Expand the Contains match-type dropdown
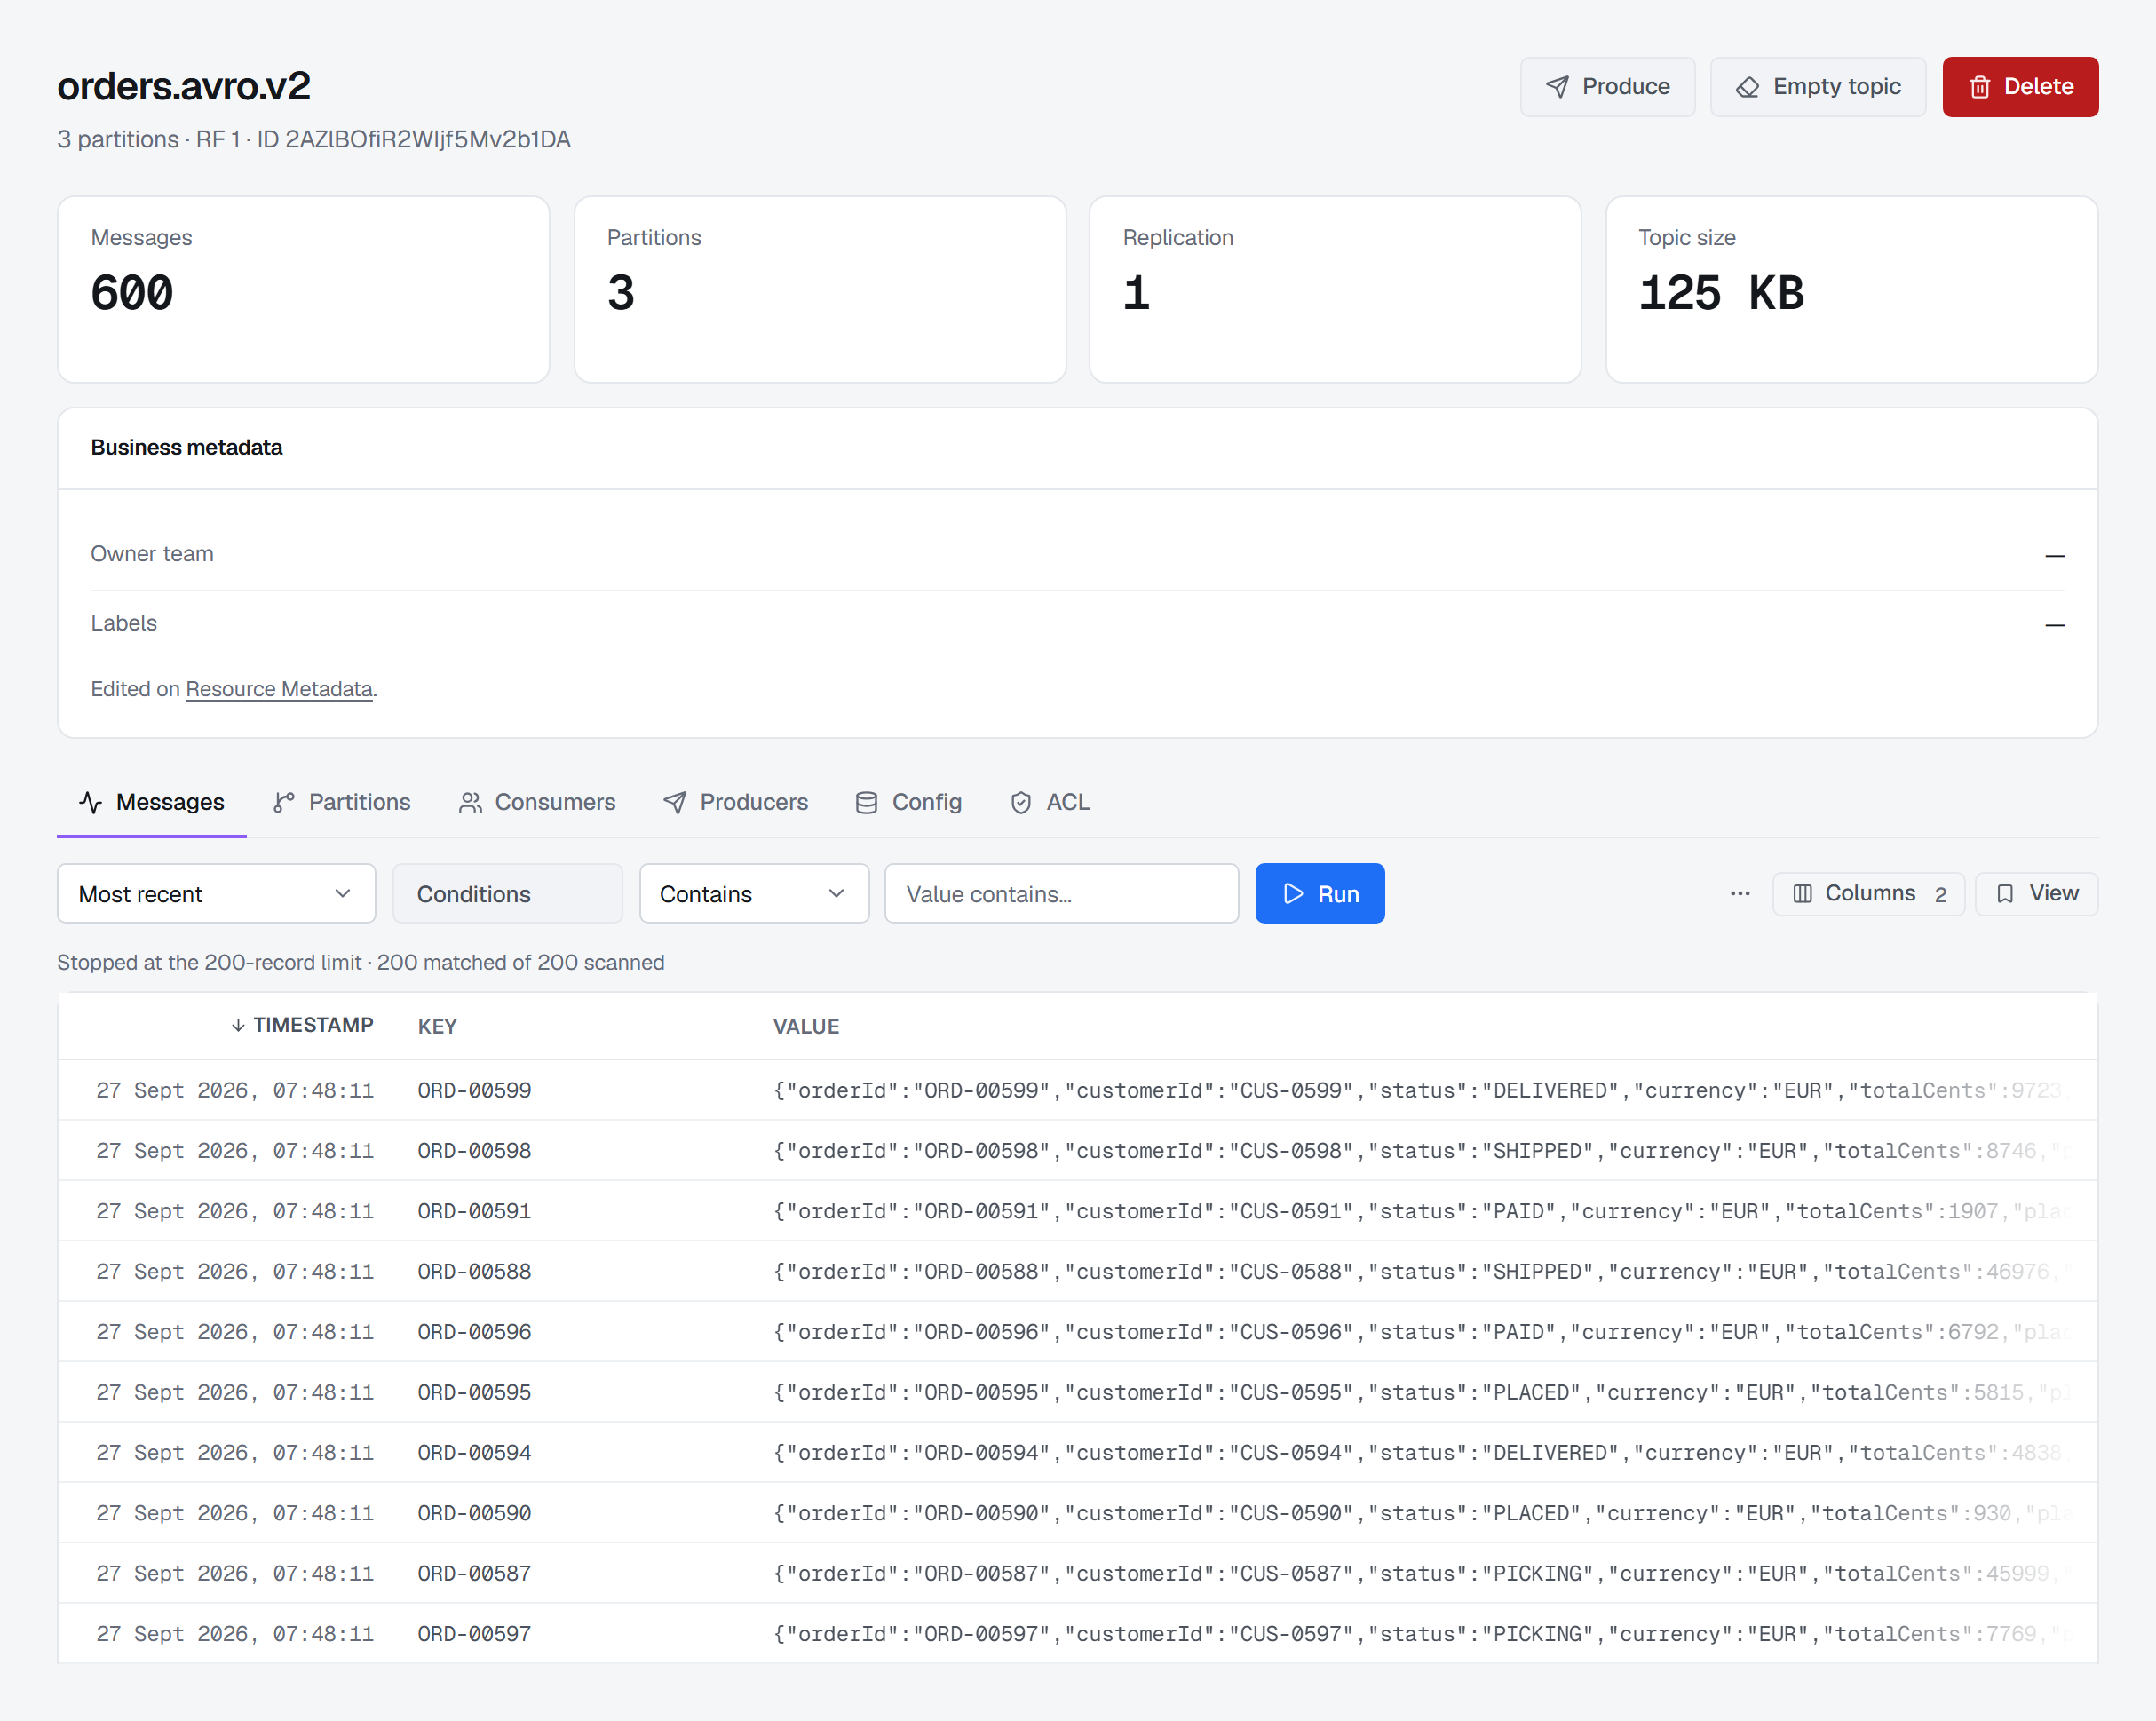Image resolution: width=2156 pixels, height=1721 pixels. [x=754, y=893]
